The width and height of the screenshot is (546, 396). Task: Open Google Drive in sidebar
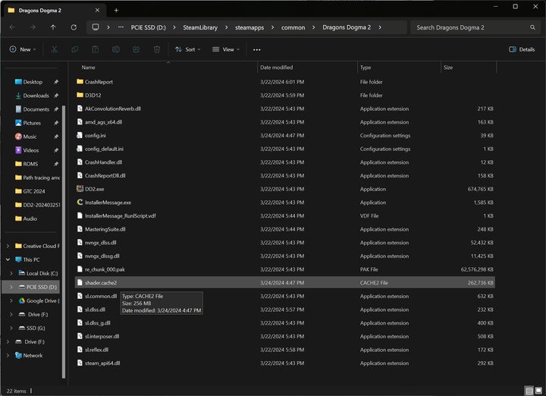39,300
